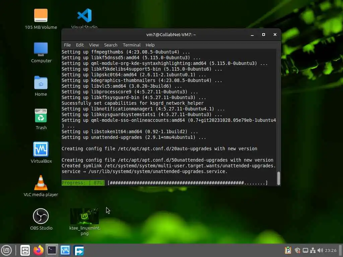Viewport: 343px width, 257px height.
Task: Click the 'Setting up libprocesscore9' line
Action: [x=130, y=92]
